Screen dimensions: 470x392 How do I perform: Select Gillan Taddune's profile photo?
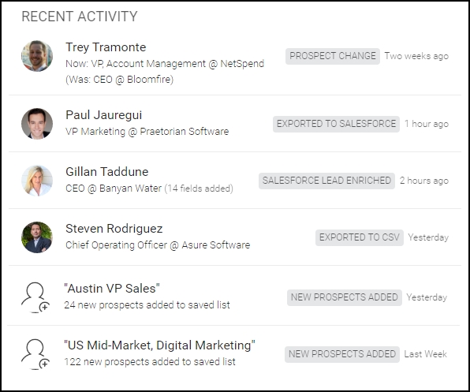point(37,181)
